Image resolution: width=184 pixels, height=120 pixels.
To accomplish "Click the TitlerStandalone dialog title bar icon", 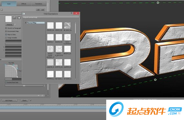I will 24,14.
